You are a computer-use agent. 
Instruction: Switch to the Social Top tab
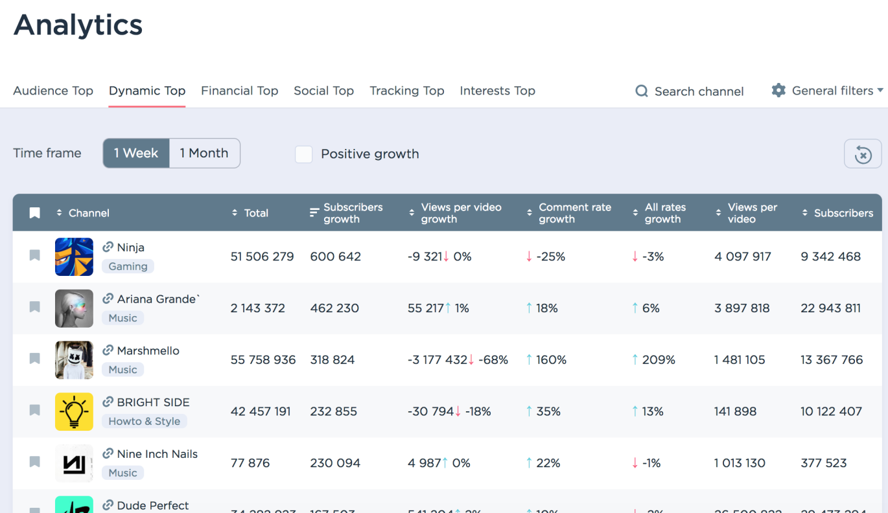[x=324, y=91]
